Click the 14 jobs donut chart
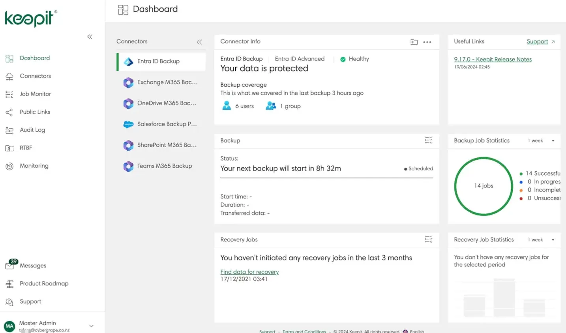Image resolution: width=566 pixels, height=333 pixels. coord(484,186)
